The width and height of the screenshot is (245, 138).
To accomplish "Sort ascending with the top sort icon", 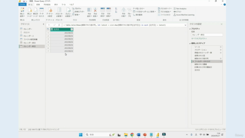I will tap(116, 9).
